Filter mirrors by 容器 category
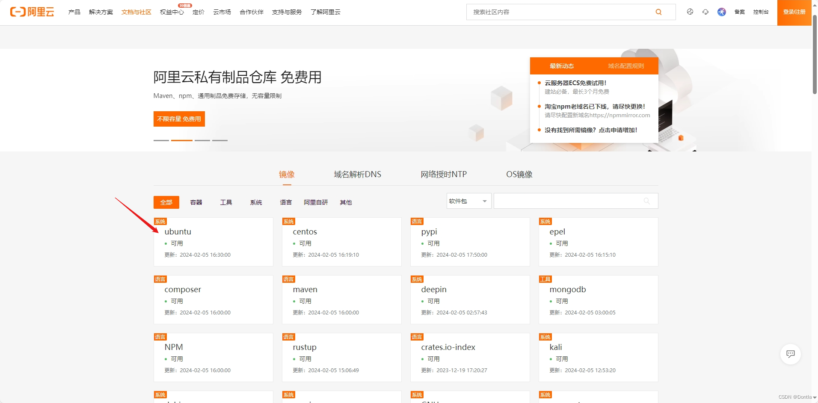Screen dimensions: 818x403 coord(196,202)
